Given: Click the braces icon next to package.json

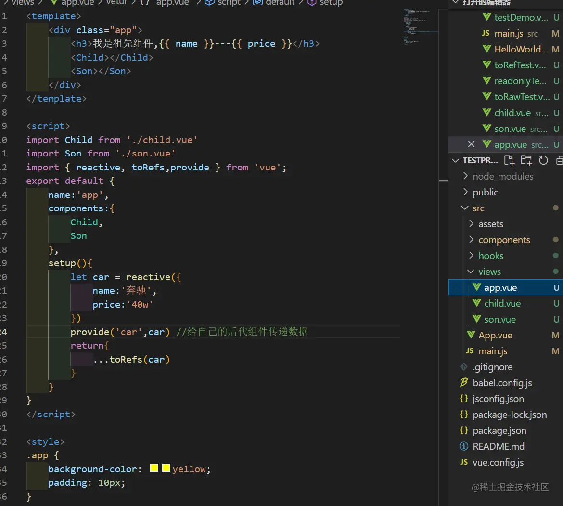Looking at the screenshot, I should [x=464, y=430].
